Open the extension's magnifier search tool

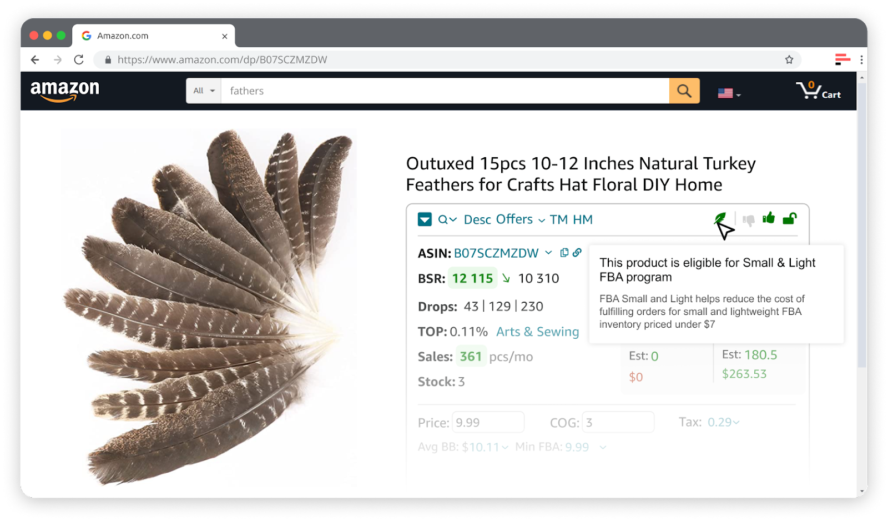coord(444,219)
